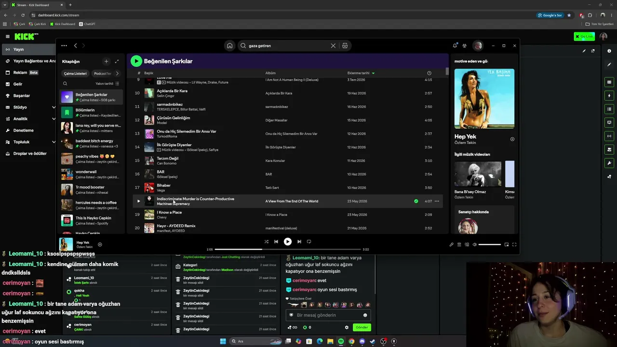Open Gelir in the Kick sidebar
617x347 pixels.
coord(28,84)
